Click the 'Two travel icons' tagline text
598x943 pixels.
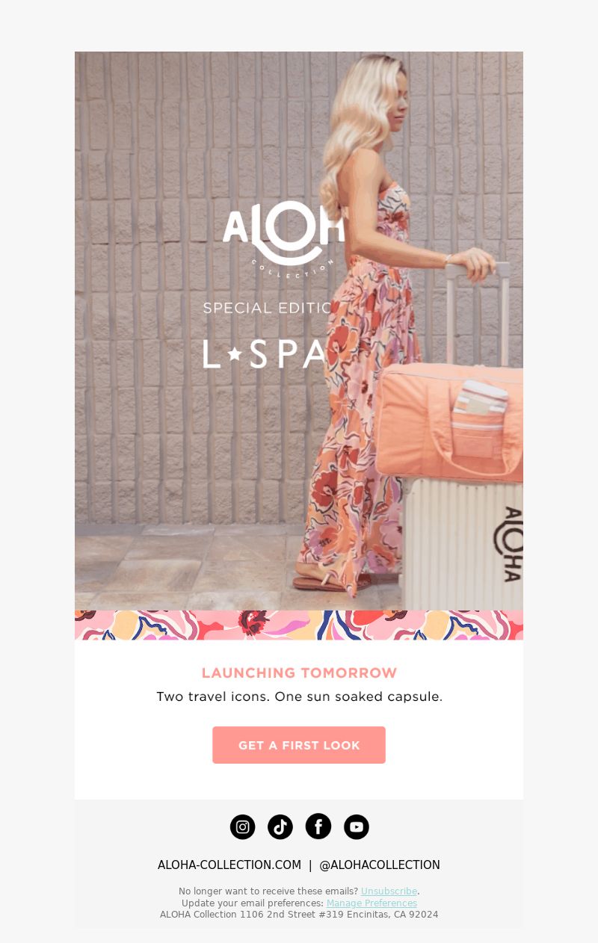(299, 696)
